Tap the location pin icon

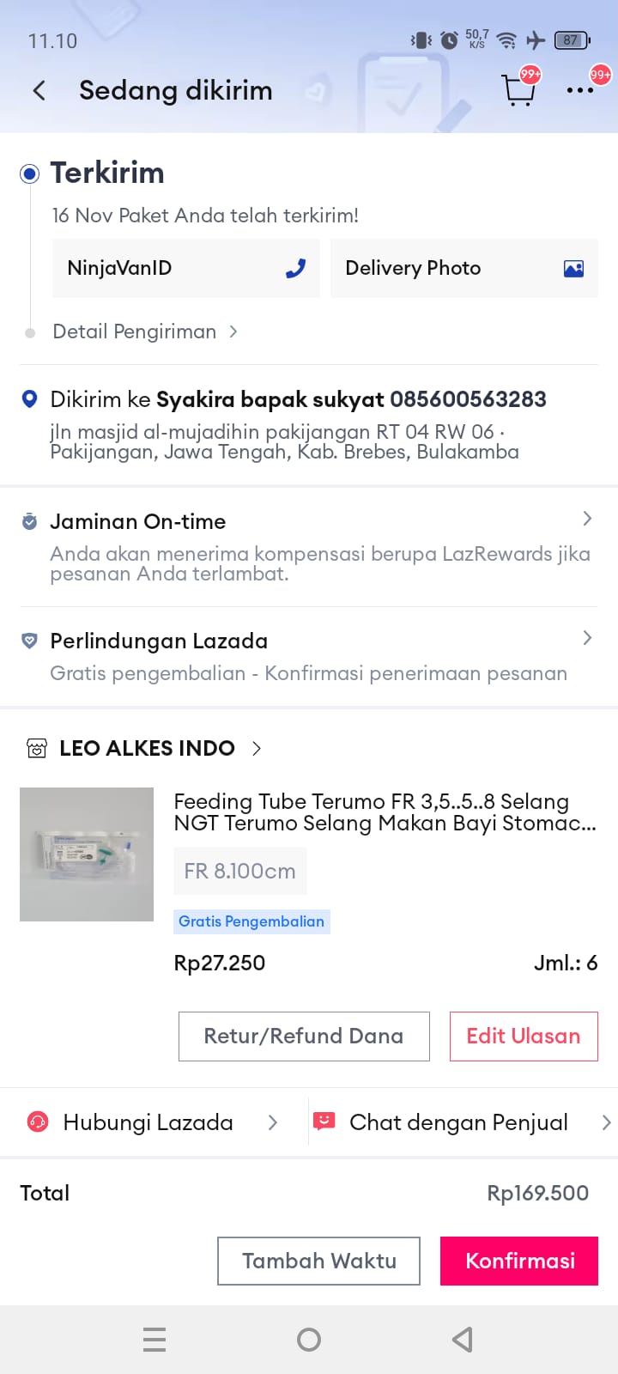click(29, 399)
